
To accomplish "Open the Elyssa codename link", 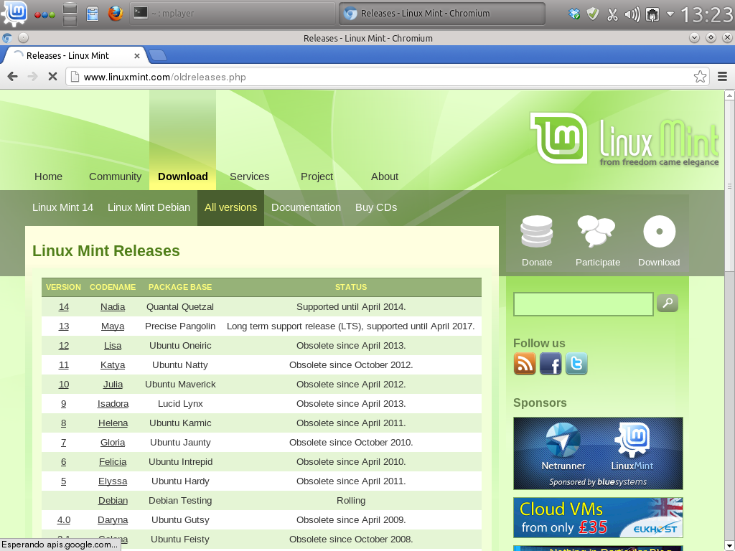I will pyautogui.click(x=113, y=481).
